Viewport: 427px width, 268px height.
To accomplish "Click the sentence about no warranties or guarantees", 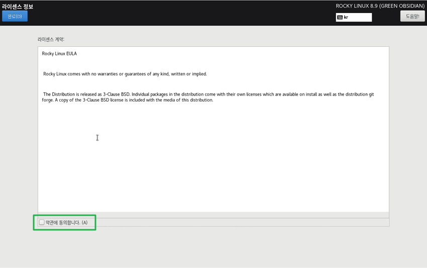I will point(125,74).
